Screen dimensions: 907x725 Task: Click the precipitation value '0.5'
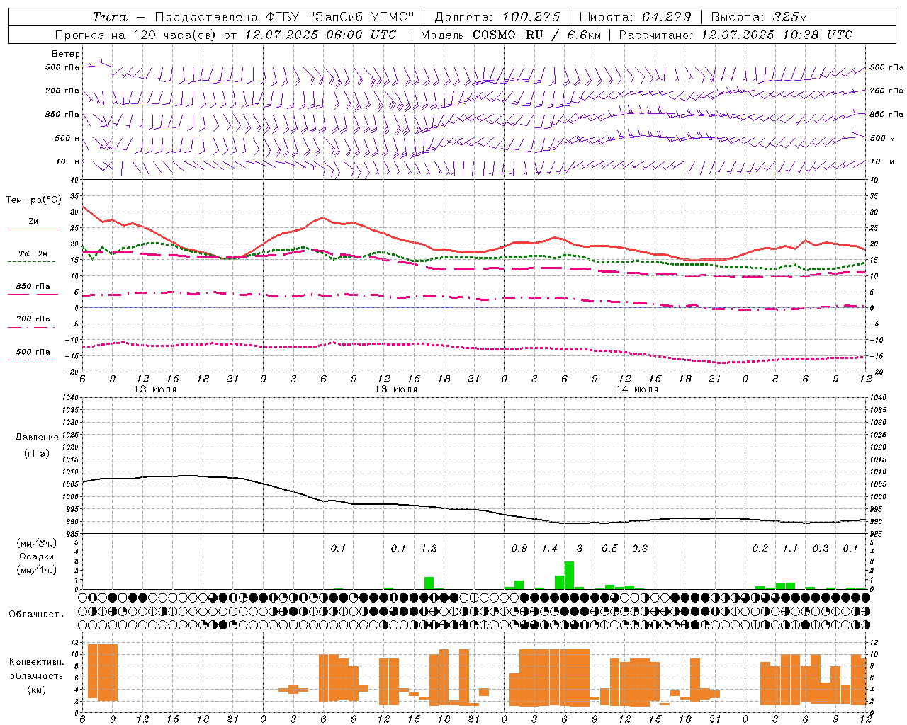pos(610,549)
